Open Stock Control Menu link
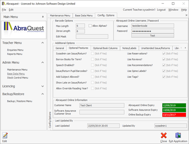The height and width of the screenshot is (144, 189). pos(17,78)
